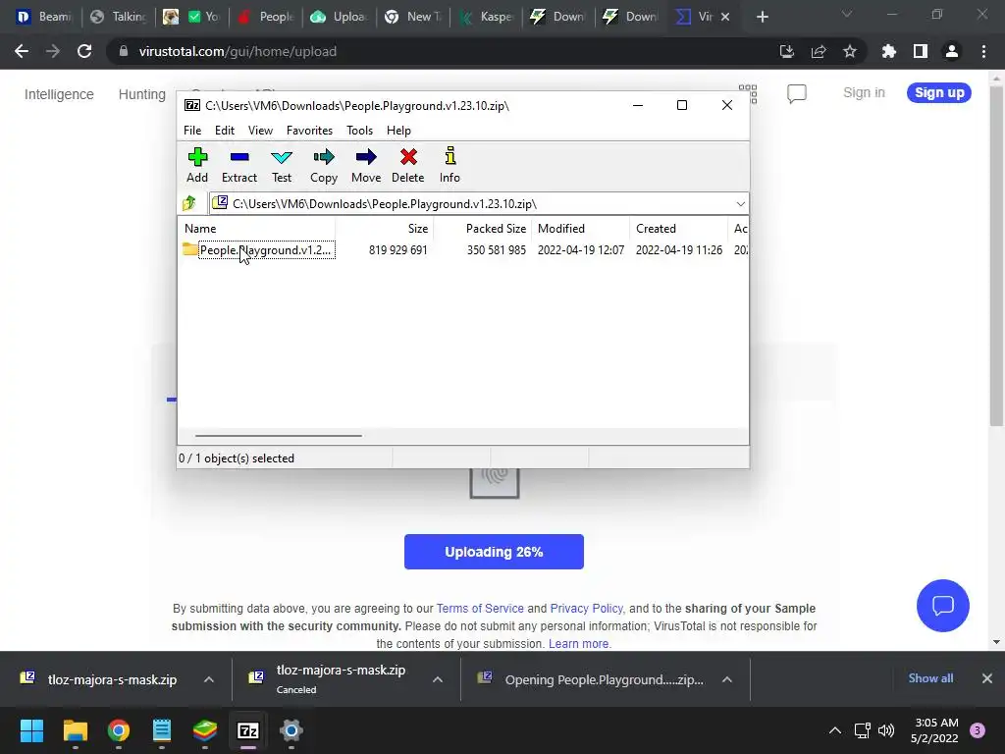Open File Explorer from taskbar
This screenshot has width=1005, height=754.
pos(75,730)
